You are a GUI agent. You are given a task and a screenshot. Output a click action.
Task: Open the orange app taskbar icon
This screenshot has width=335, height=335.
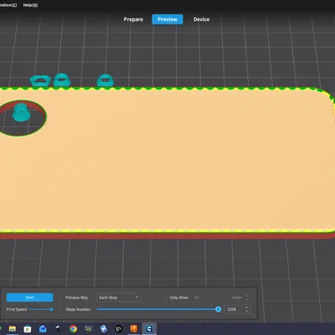tap(134, 328)
